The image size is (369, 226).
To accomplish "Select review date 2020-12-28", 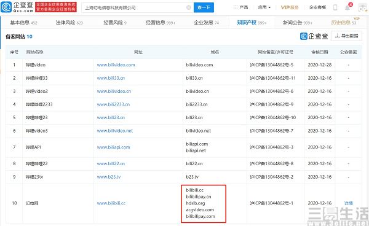I will (x=320, y=65).
